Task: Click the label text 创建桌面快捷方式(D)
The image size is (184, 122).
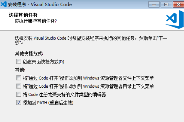Action: (x=44, y=62)
